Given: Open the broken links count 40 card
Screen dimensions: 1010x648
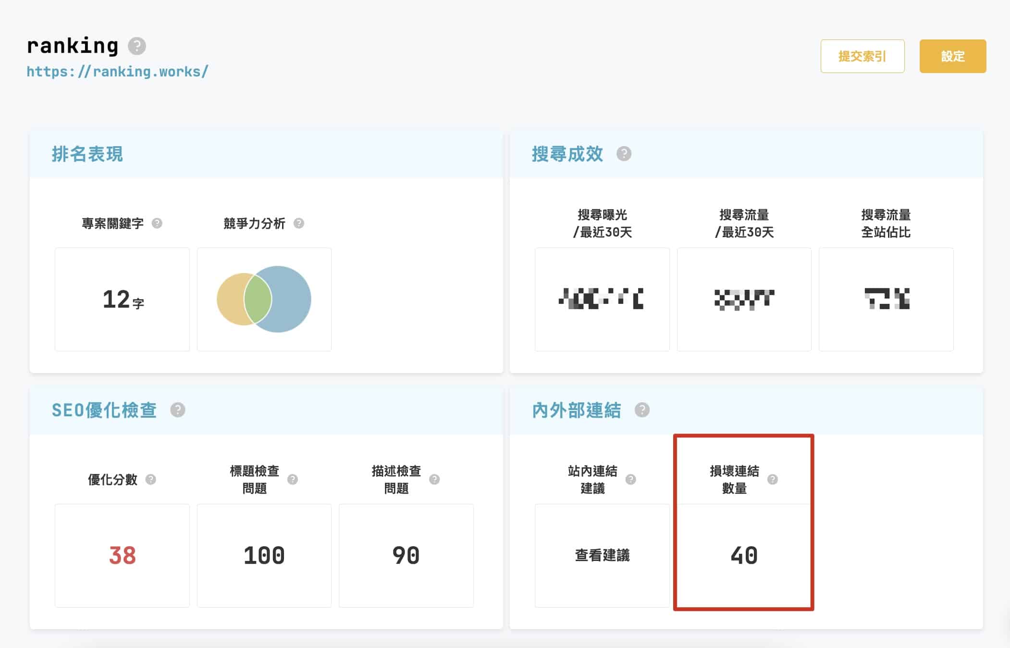Looking at the screenshot, I should click(x=744, y=555).
